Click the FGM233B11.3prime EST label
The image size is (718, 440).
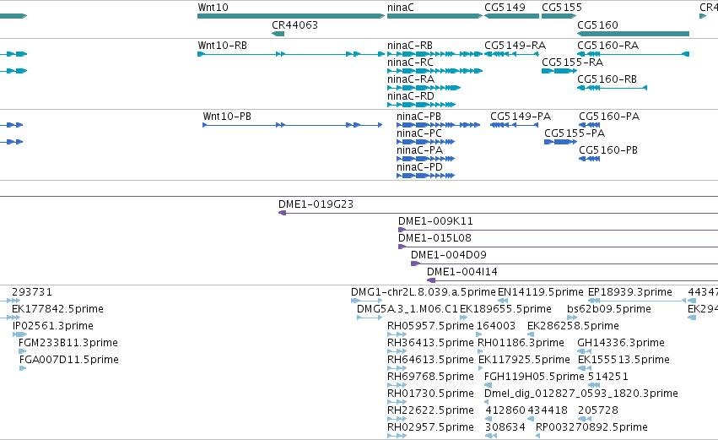pos(68,343)
